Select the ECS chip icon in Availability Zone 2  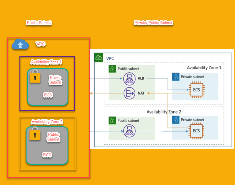196,131
